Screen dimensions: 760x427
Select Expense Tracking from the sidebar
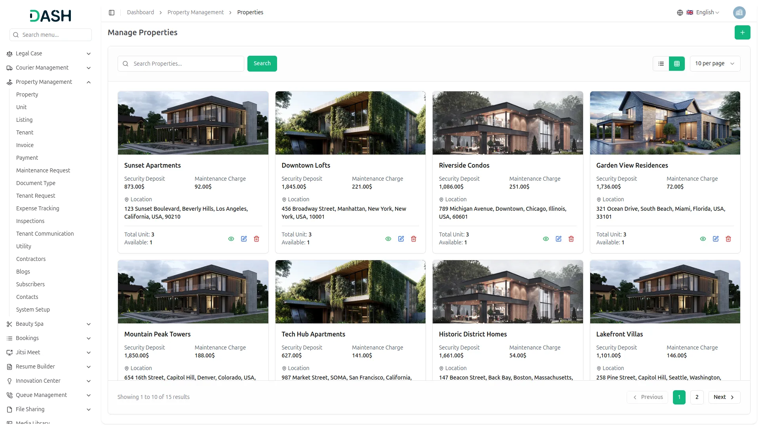click(x=38, y=208)
